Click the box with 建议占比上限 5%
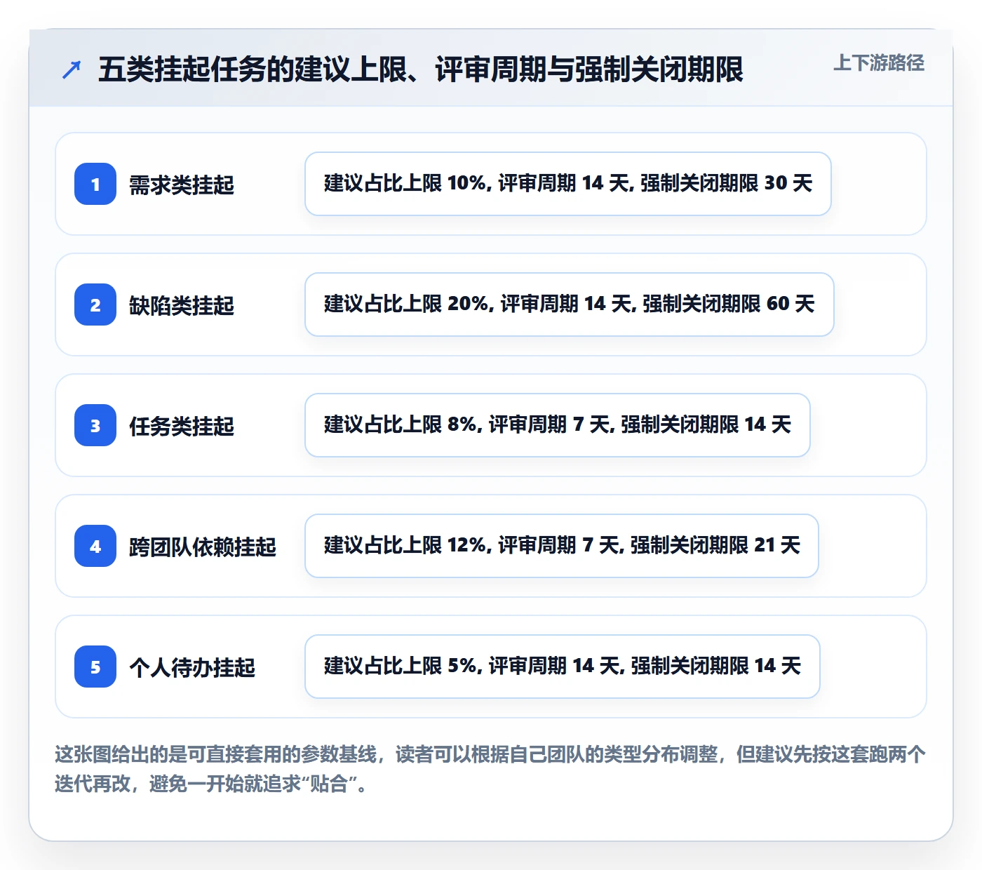Image resolution: width=982 pixels, height=870 pixels. pos(563,667)
